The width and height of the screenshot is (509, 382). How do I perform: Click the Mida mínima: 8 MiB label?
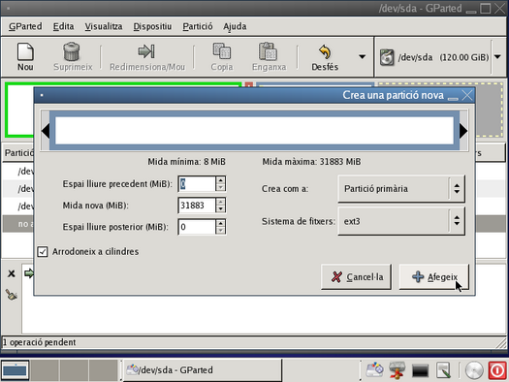coord(186,162)
